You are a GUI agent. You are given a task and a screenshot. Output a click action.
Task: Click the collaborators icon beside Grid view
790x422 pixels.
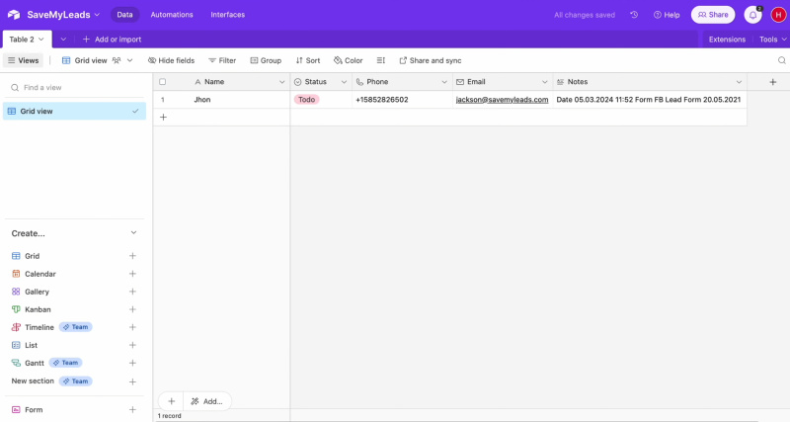point(117,60)
